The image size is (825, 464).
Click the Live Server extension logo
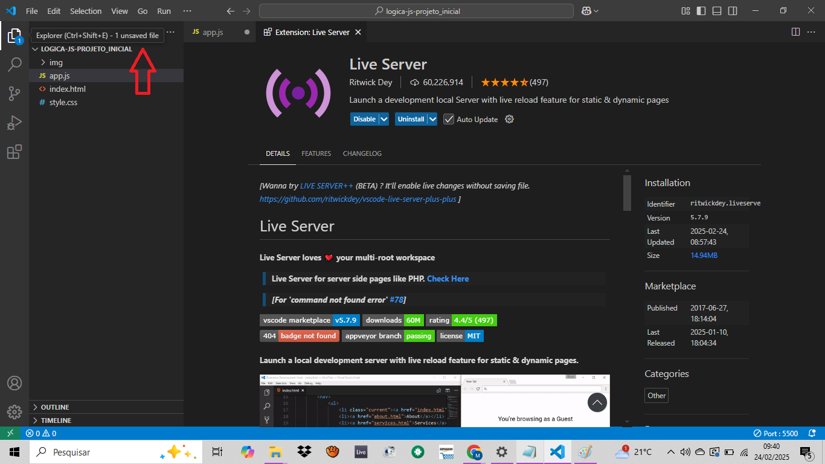[x=298, y=92]
